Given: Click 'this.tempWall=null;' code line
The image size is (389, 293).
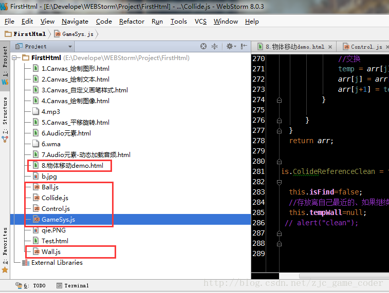Looking at the screenshot, I should [327, 212].
